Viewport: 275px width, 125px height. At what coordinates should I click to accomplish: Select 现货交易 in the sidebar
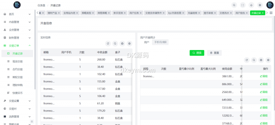(17, 62)
